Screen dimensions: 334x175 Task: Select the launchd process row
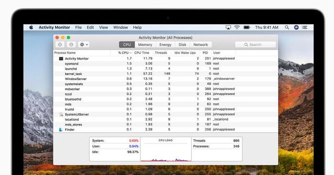(x=166, y=68)
